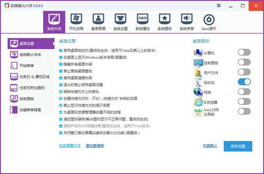Open the 系统声音 speaker icon
The image size is (264, 174).
click(x=187, y=19)
